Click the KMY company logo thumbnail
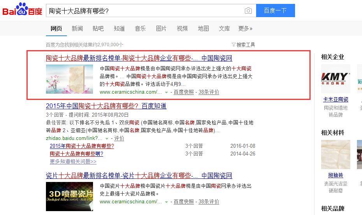Screen dimensions: 362x215 336,79
